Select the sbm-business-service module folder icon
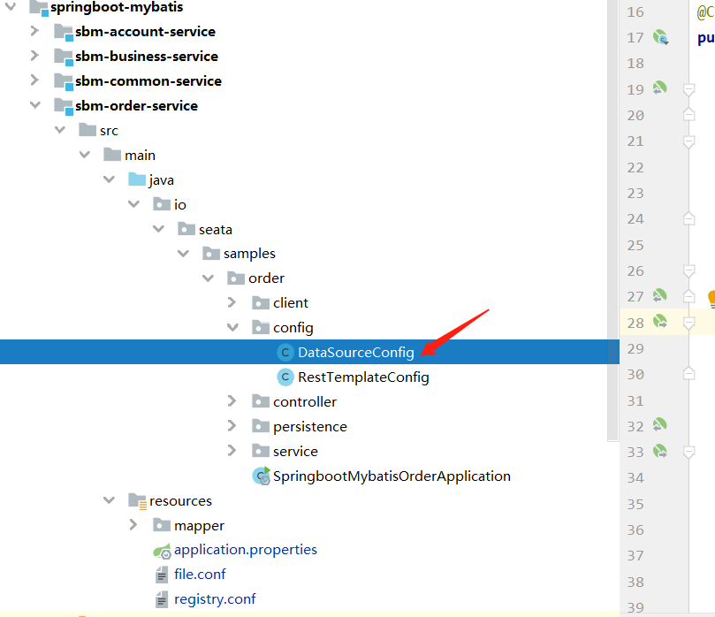 pos(64,57)
